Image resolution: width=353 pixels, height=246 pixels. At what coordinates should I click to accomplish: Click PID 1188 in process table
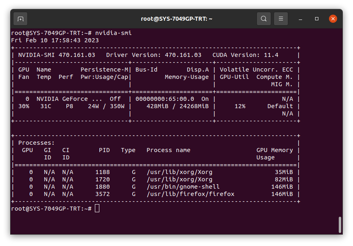[x=103, y=172]
